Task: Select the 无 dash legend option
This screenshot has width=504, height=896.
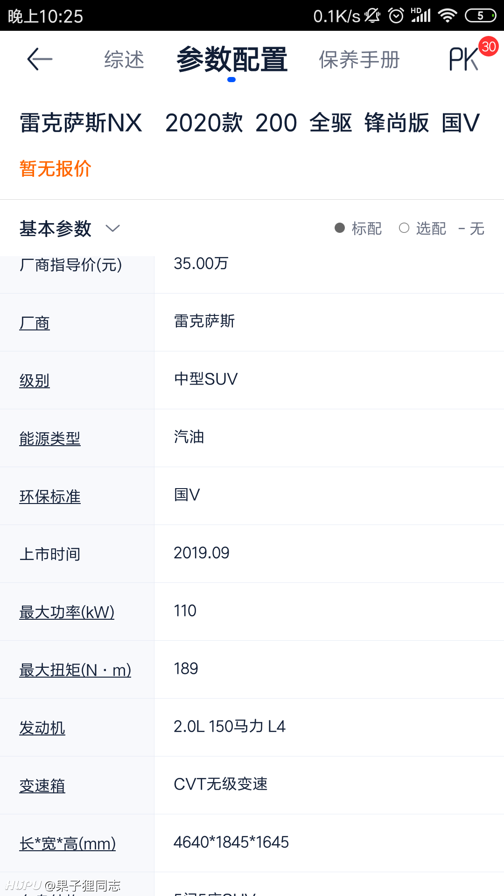Action: (x=471, y=228)
